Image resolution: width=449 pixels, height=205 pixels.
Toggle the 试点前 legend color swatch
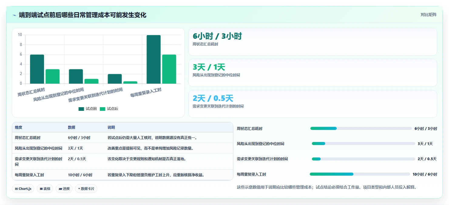pos(81,109)
